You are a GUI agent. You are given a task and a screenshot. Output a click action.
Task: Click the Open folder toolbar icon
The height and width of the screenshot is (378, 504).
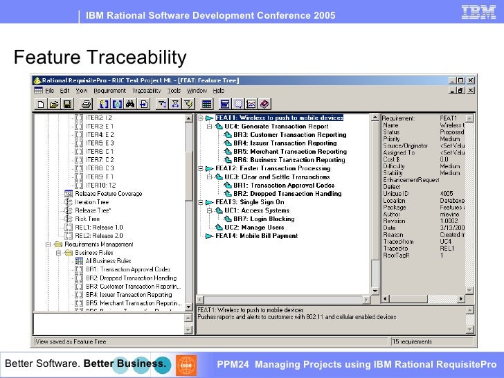[54, 104]
